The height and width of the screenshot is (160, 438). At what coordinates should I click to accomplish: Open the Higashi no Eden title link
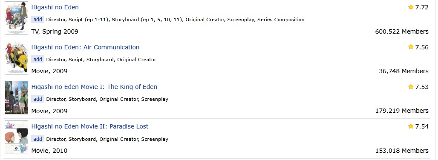click(55, 7)
